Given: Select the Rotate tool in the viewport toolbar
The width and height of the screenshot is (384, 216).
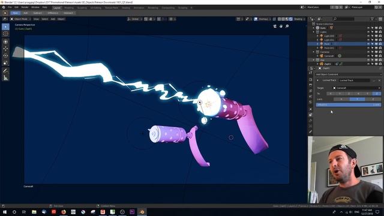Looking at the screenshot, I should click(5, 56).
